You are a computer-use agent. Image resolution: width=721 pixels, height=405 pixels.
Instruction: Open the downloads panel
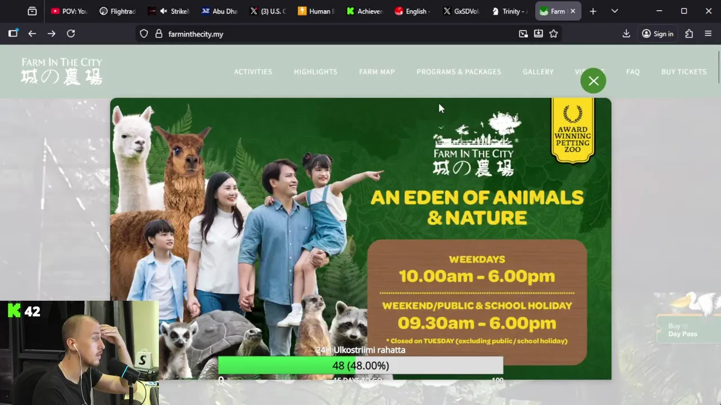coord(626,34)
